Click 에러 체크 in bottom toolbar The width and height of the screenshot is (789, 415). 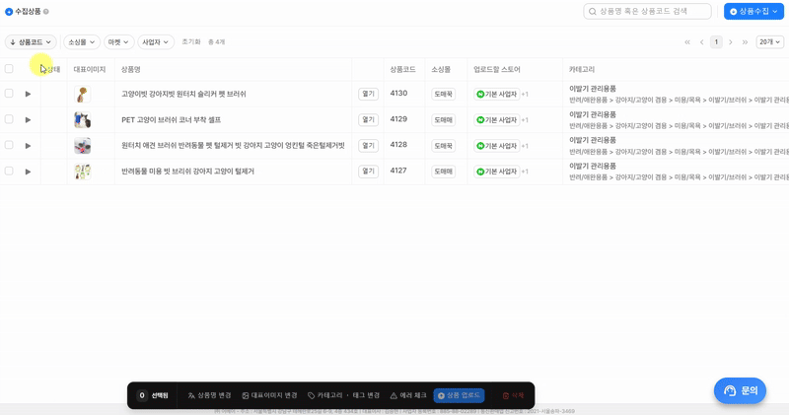click(x=408, y=395)
